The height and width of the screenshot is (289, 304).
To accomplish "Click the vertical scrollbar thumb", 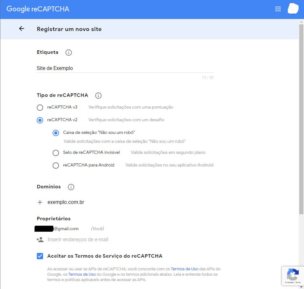I will (x=301, y=119).
